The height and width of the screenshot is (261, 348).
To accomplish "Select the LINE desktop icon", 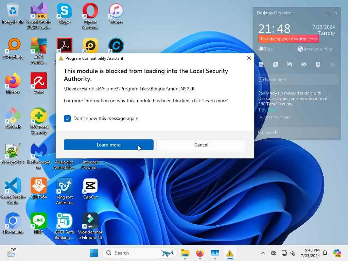I will click(39, 224).
